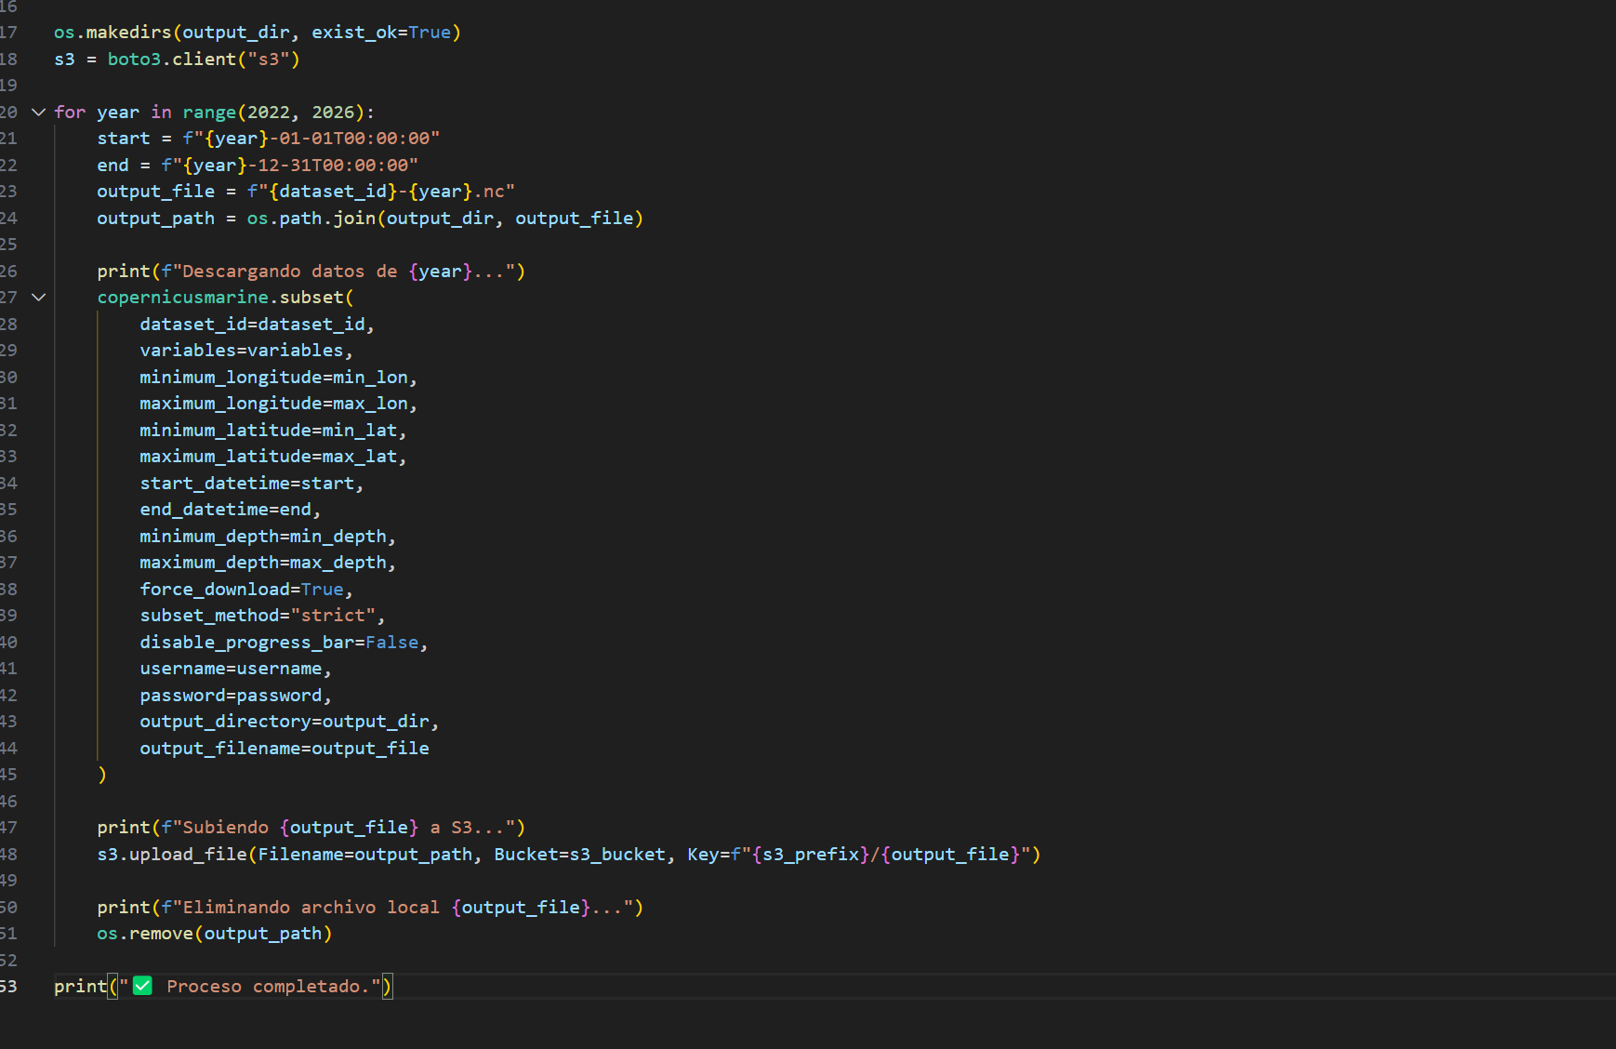Screen dimensions: 1616x1049
Task: Click the closing parenthesis on line 45
Action: click(x=102, y=775)
